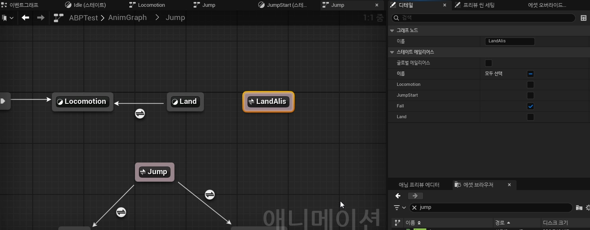The height and width of the screenshot is (230, 590).
Task: Go forward with the graph navigation arrow
Action: pyautogui.click(x=41, y=18)
